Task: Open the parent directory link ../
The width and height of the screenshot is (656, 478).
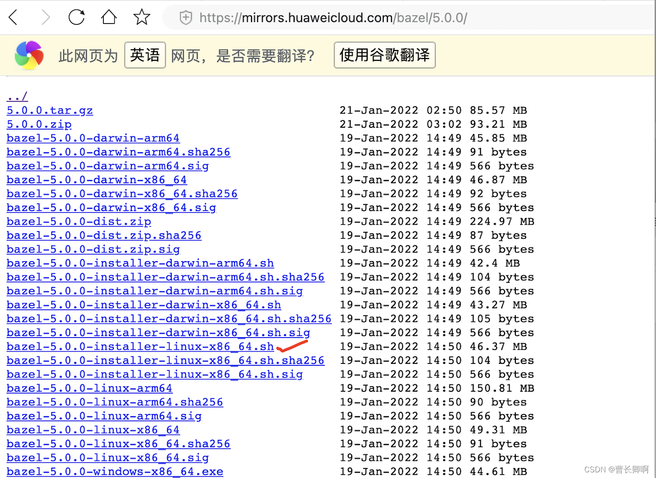Action: (17, 96)
